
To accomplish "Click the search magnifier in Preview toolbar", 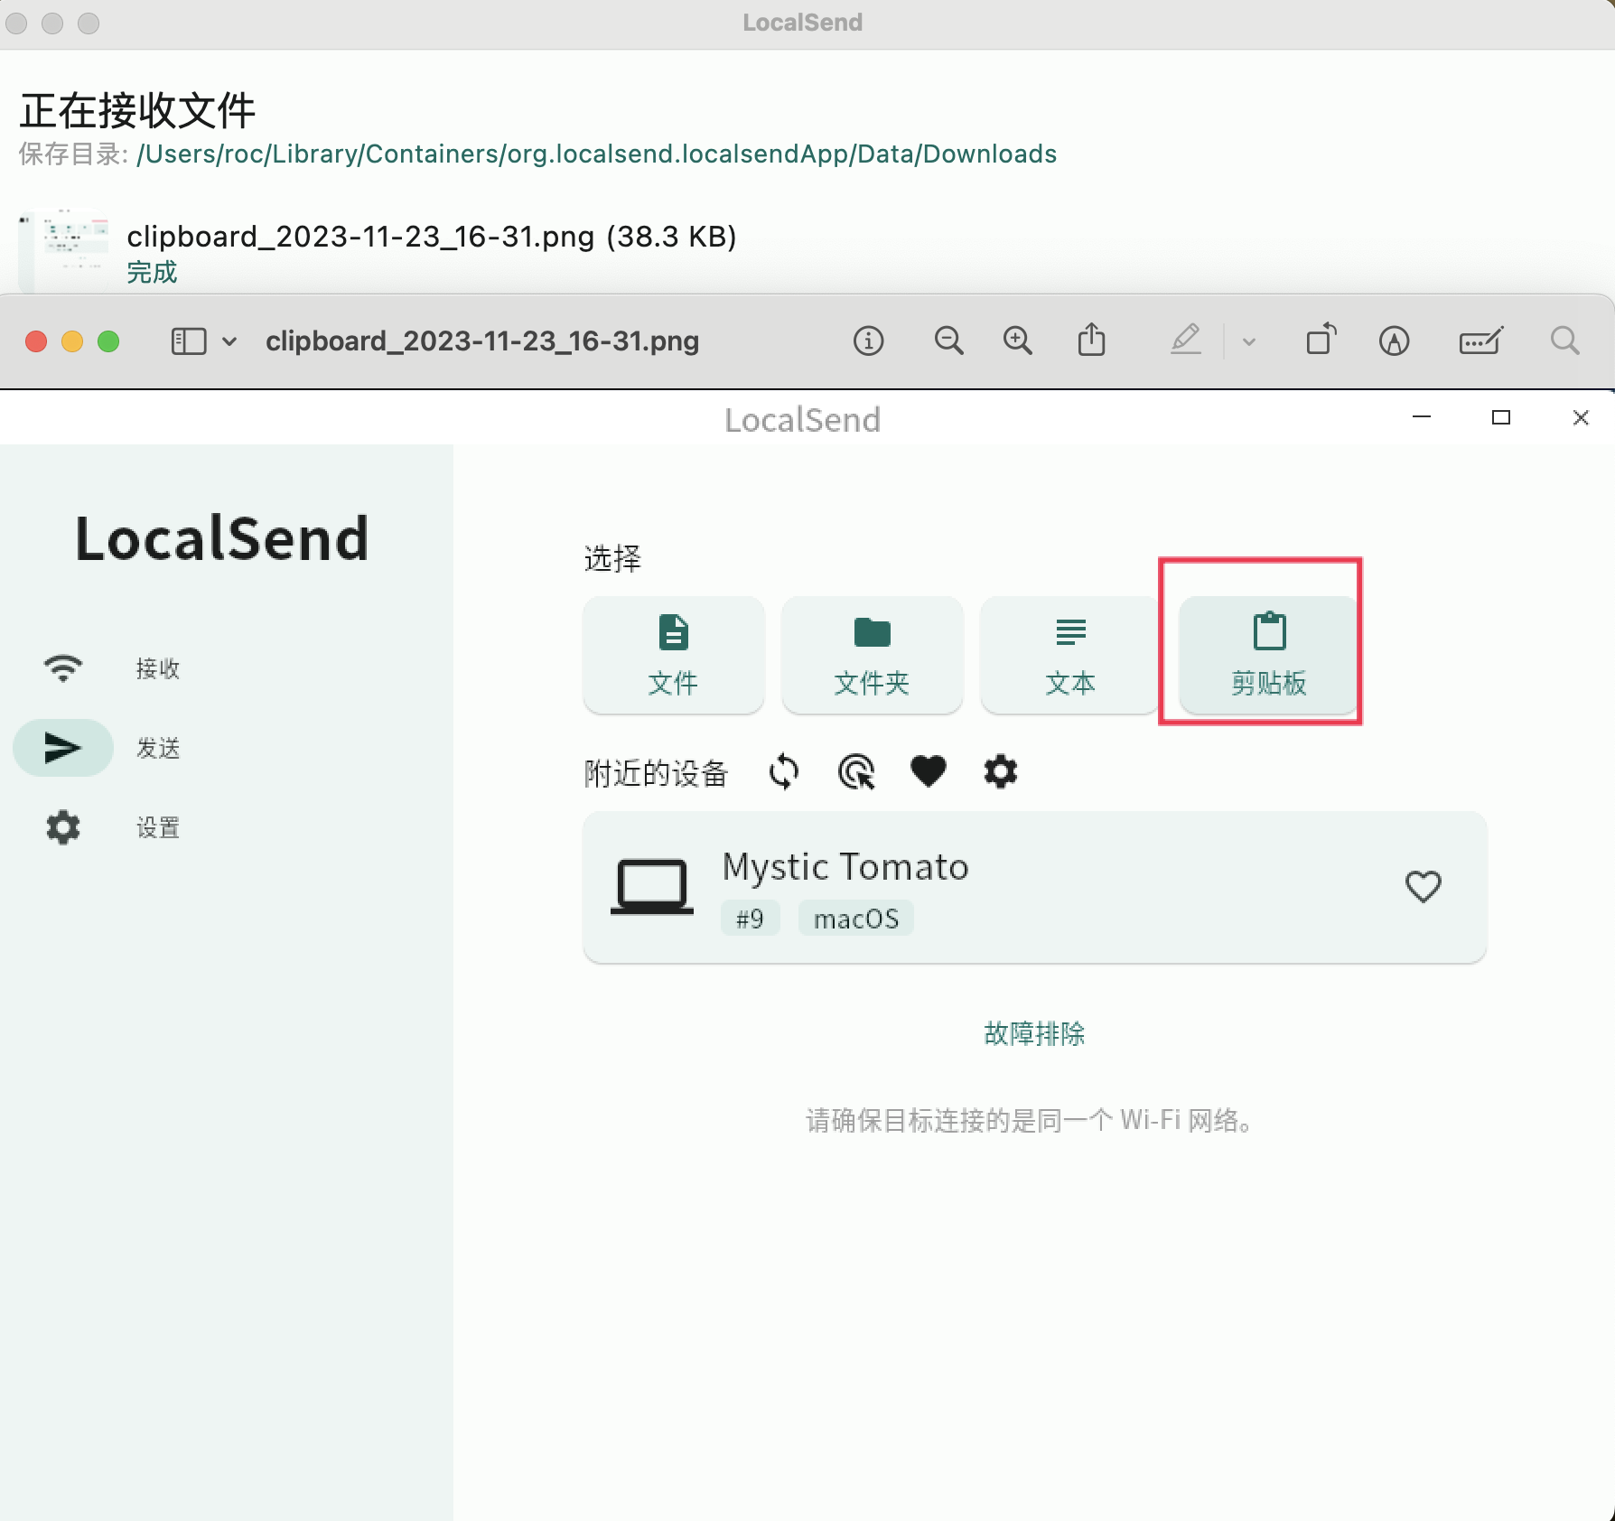I will (1564, 341).
